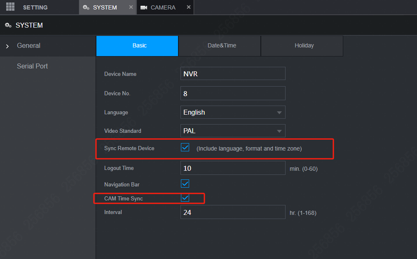Click the gear icon next to SYSTEM heading
Image resolution: width=417 pixels, height=259 pixels.
click(8, 25)
